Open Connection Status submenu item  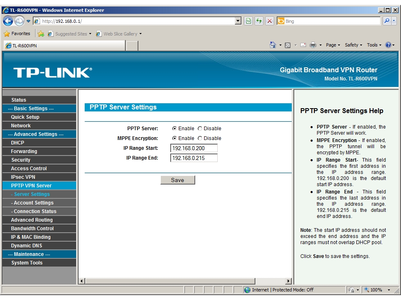(39, 211)
